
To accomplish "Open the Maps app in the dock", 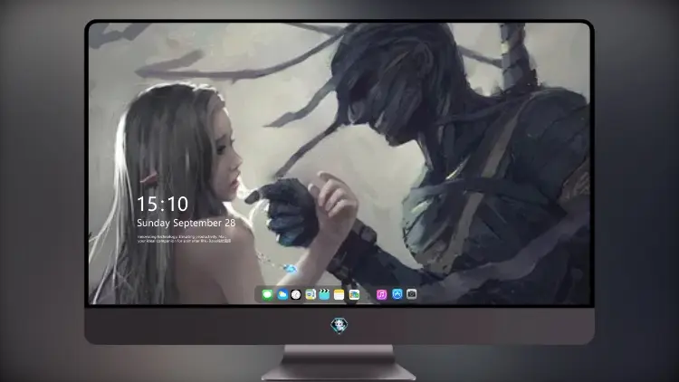I will [311, 294].
